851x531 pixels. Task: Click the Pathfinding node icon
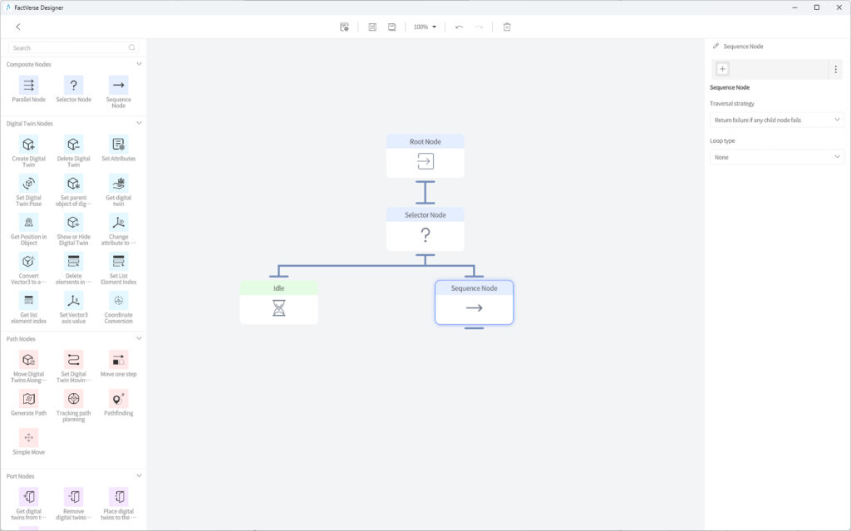(x=118, y=399)
